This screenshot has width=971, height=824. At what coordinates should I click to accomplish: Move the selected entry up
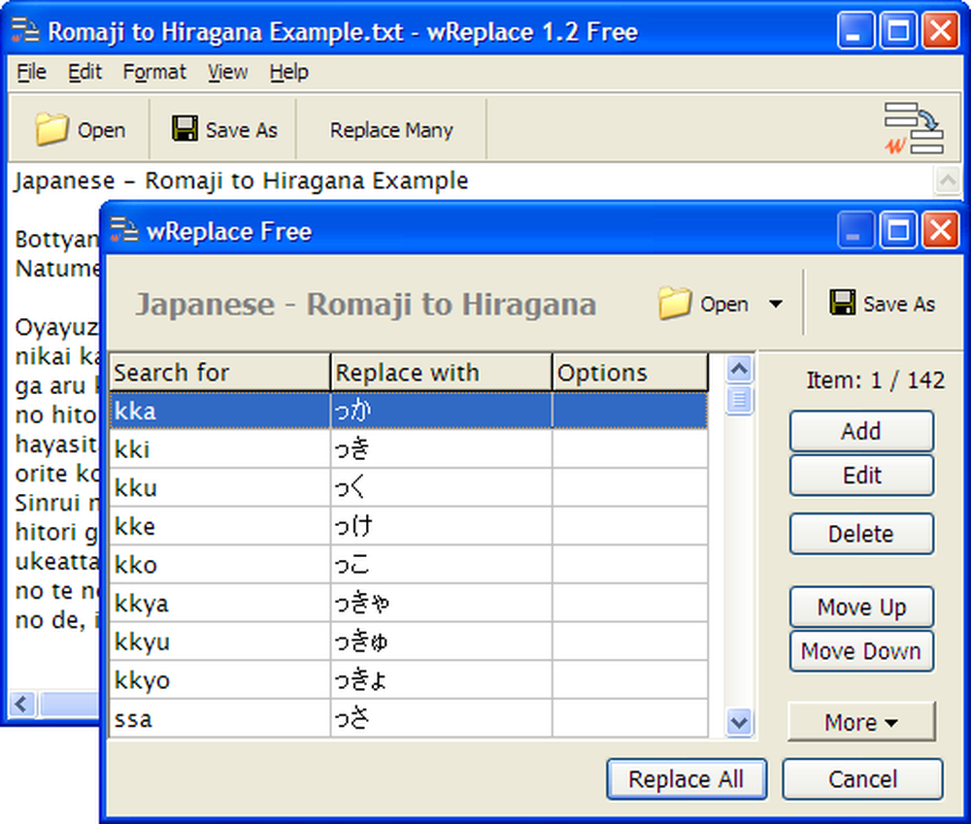point(861,607)
